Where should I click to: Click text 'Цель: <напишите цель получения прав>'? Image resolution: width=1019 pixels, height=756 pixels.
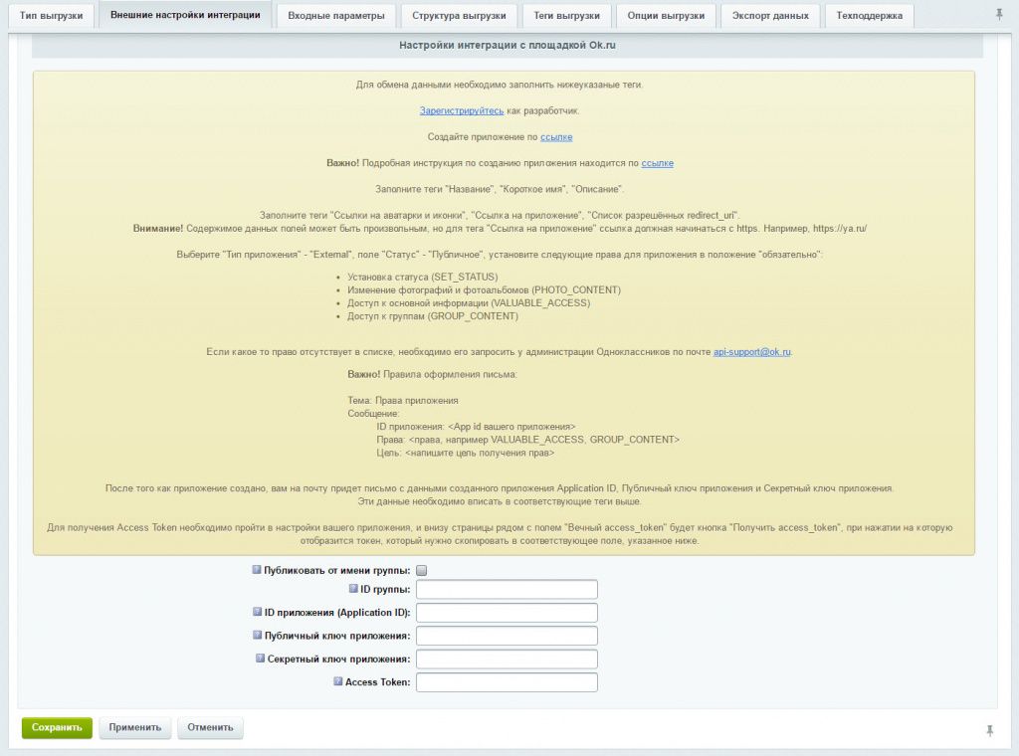tap(466, 453)
